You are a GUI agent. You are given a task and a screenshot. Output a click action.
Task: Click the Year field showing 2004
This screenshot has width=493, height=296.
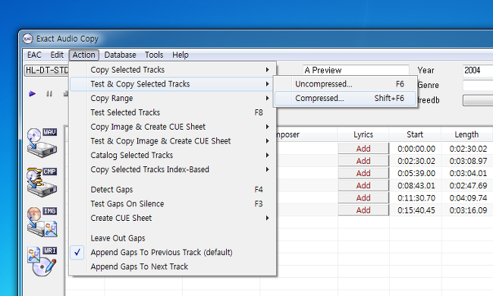coord(478,70)
